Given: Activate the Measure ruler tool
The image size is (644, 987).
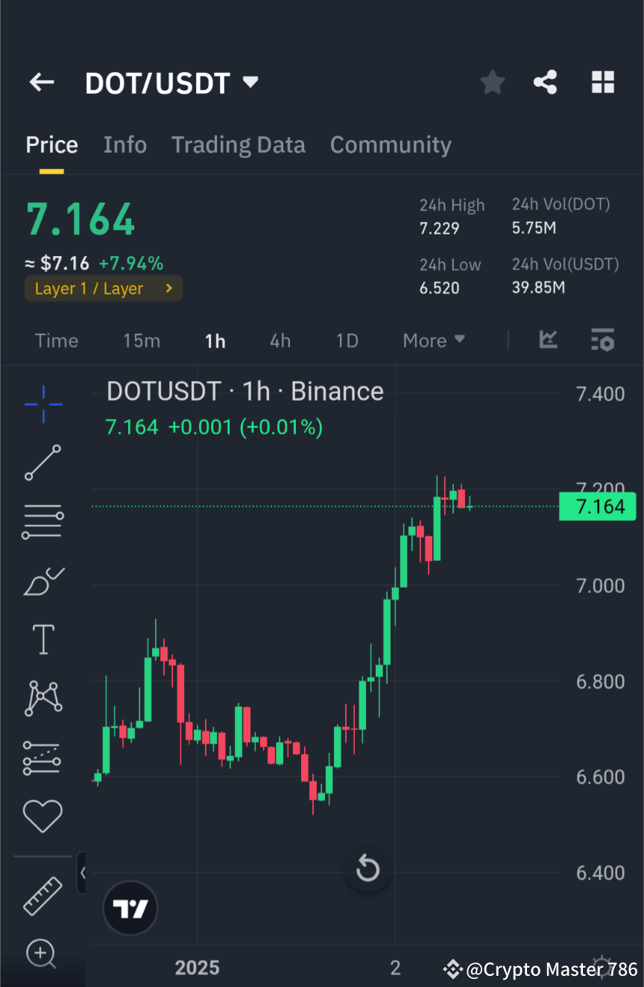Looking at the screenshot, I should coord(42,896).
